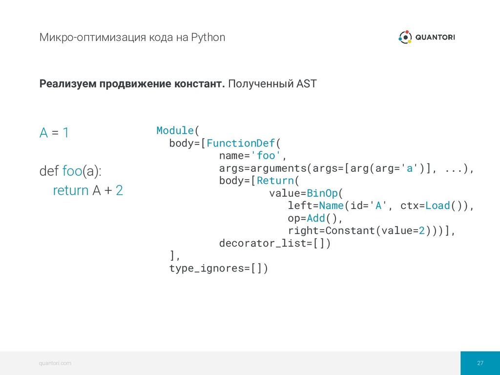This screenshot has height=375, width=500.
Task: Click the 'args=arguments(args=[arg(arg='a')], ...)' line
Action: 347,168
